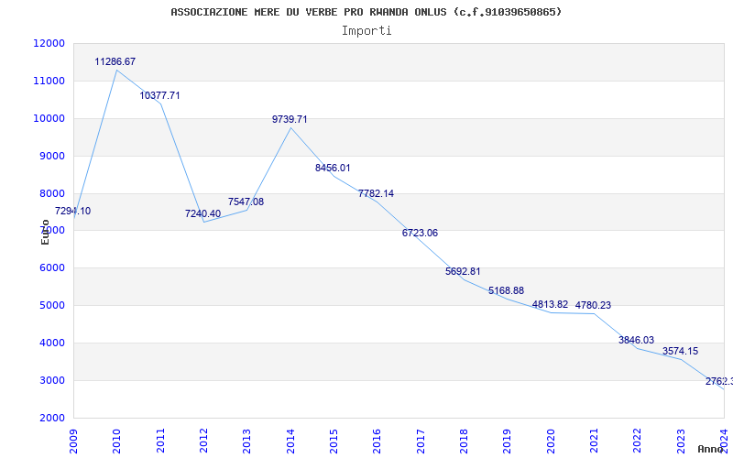Click the 'Importi' subtitle

coord(366,31)
